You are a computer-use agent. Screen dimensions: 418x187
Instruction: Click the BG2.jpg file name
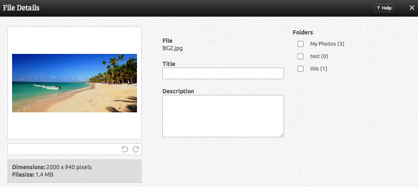pos(172,48)
